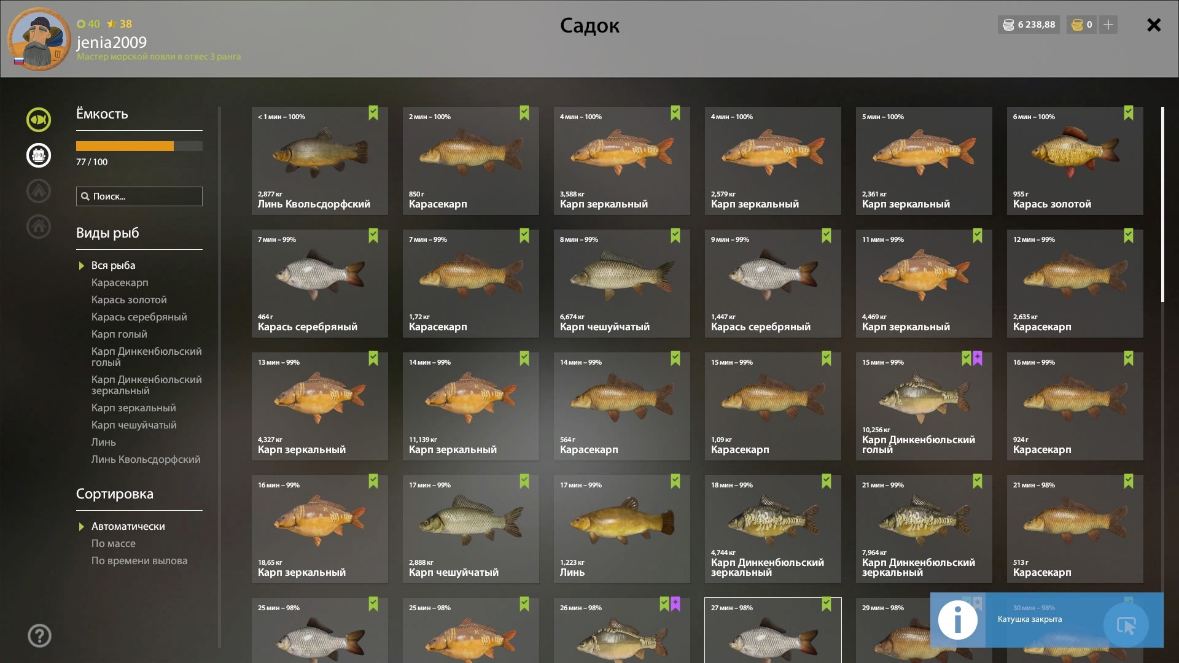Select Автоматически sorting option

pyautogui.click(x=128, y=526)
